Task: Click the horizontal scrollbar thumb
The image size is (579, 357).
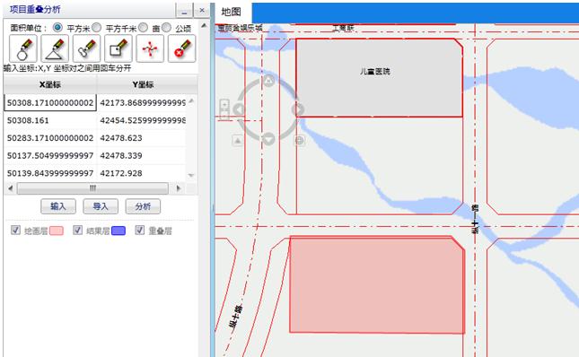Action: click(92, 188)
